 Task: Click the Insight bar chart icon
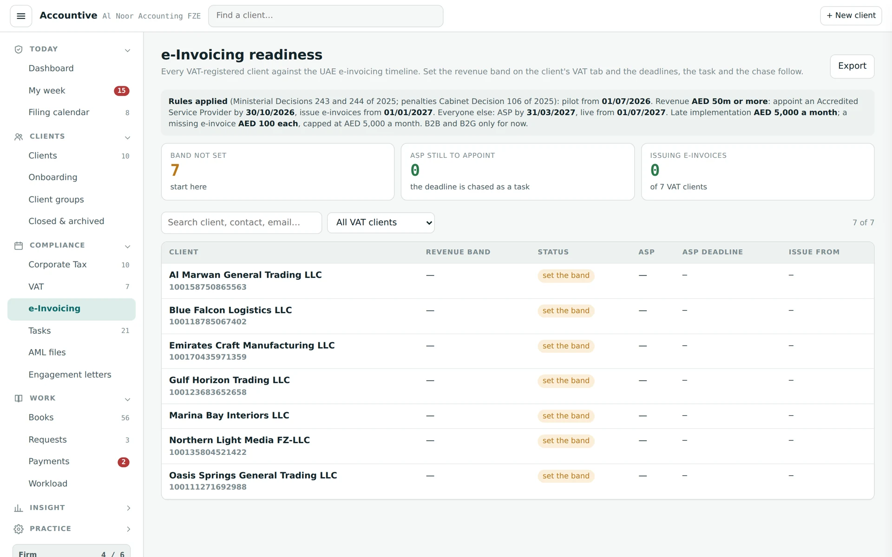tap(19, 508)
